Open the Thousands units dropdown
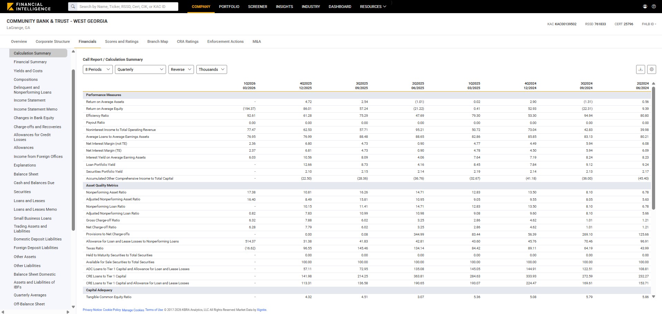 pos(212,69)
